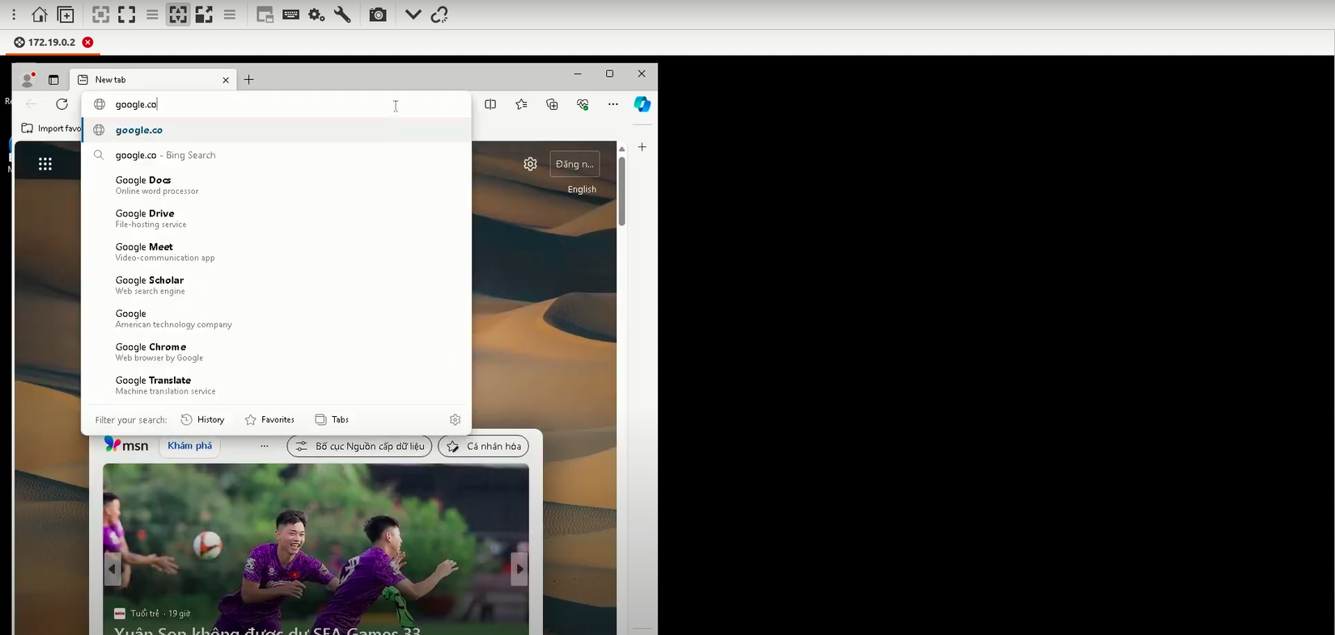Open the apps grid icon on the new tab page

click(x=45, y=164)
